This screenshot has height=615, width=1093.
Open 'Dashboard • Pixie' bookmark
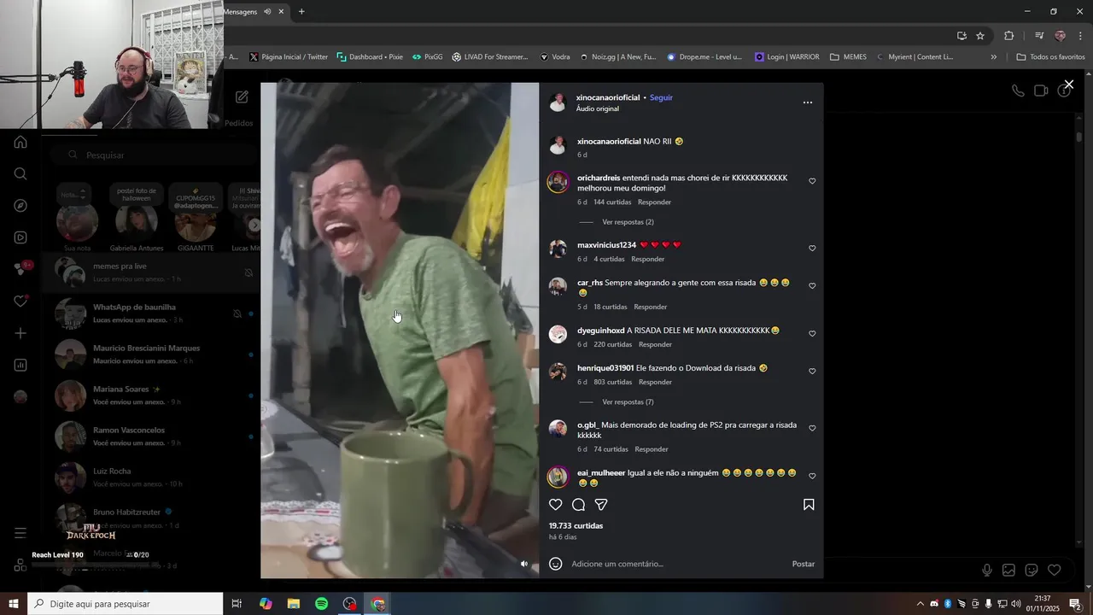(x=370, y=57)
